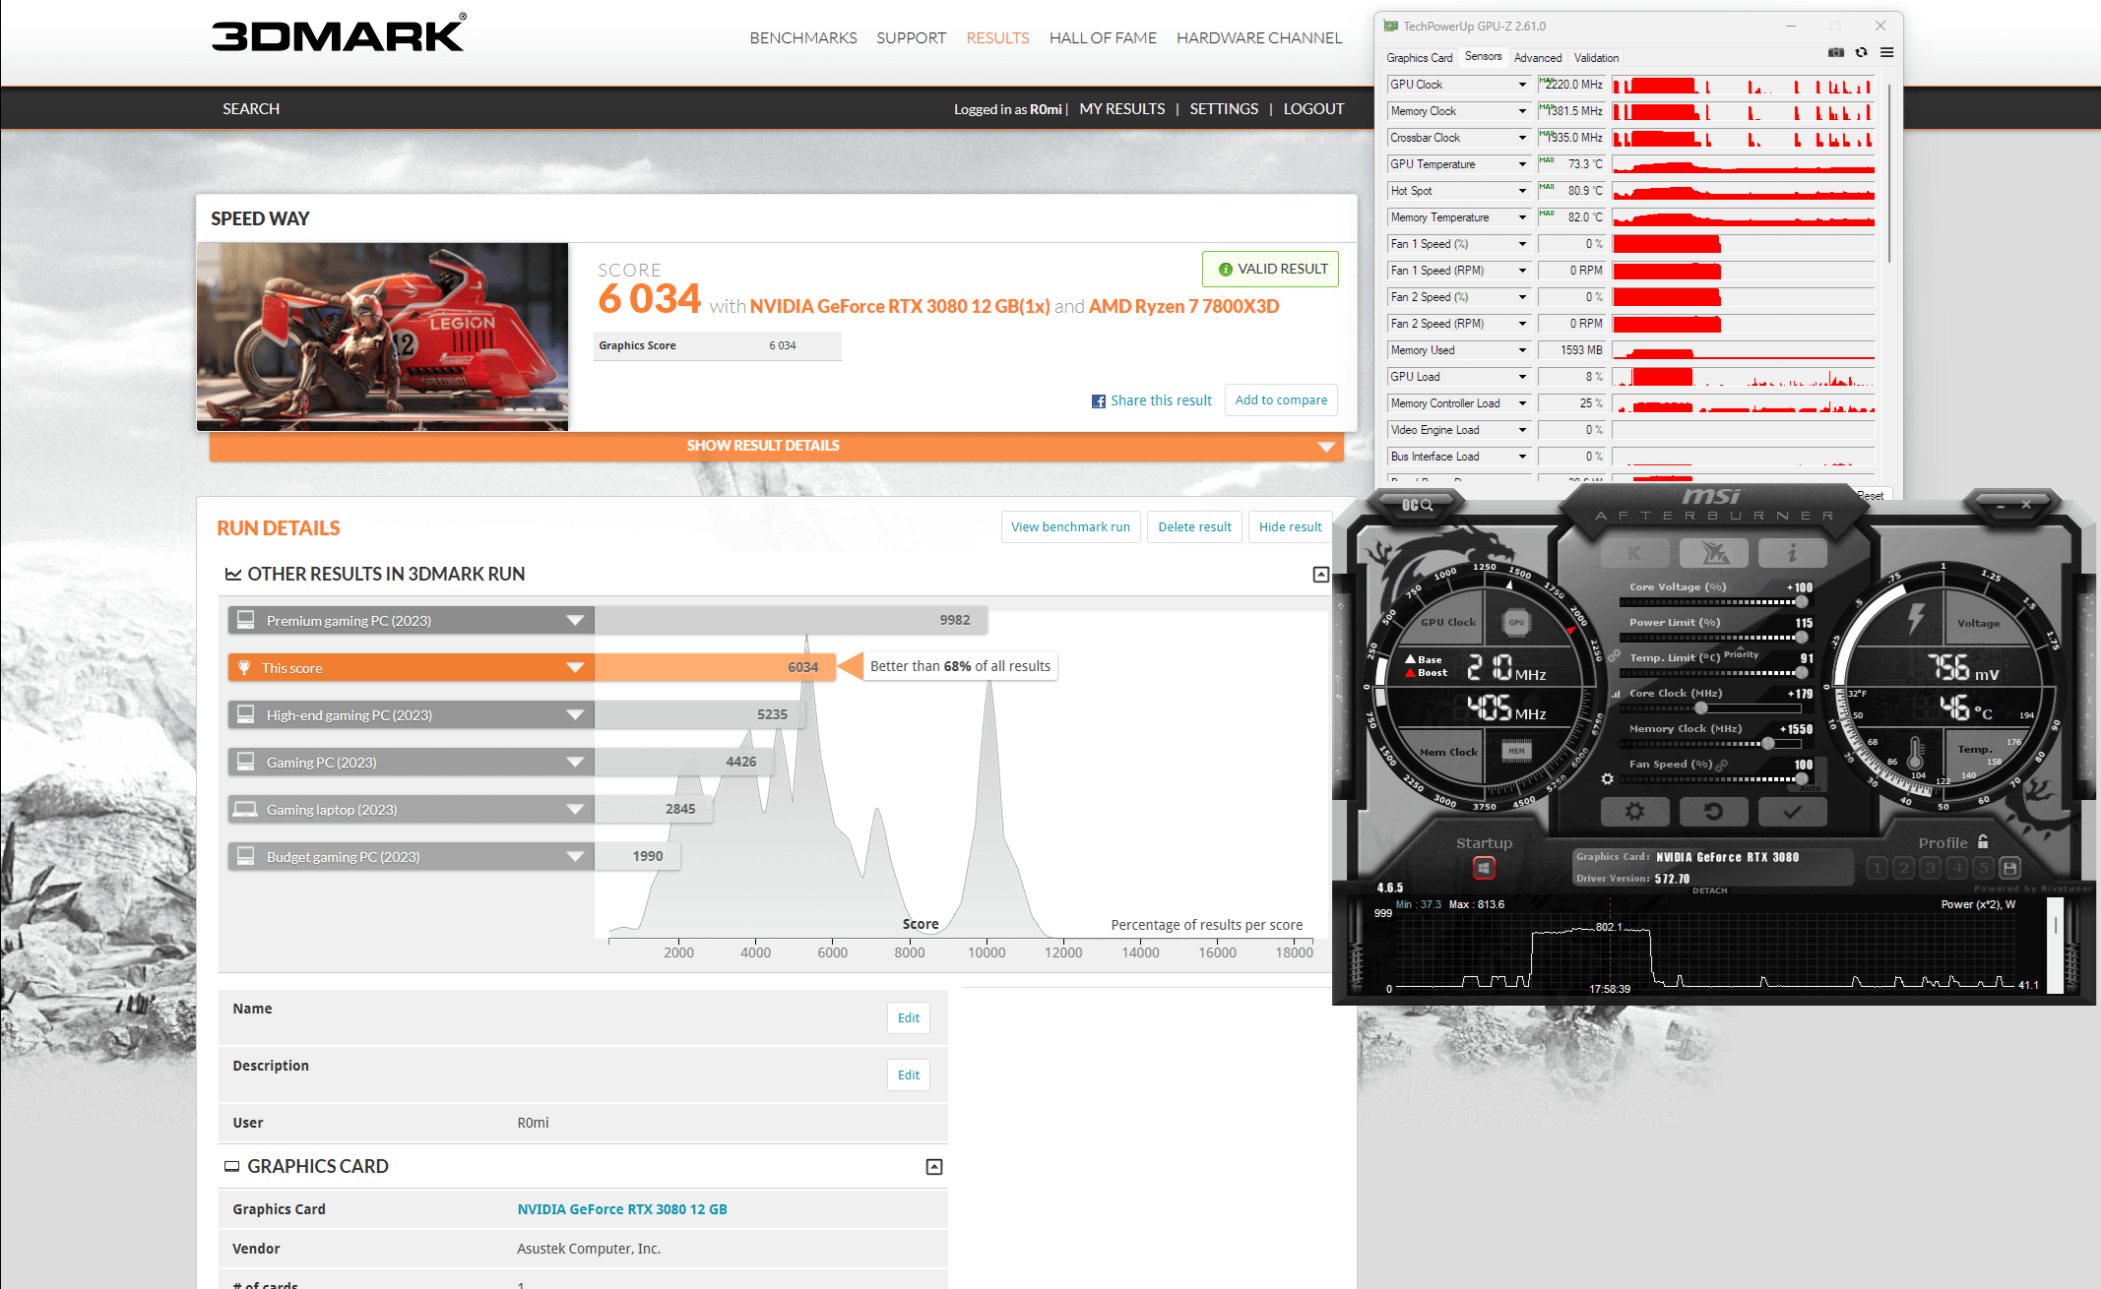Log out of 3DMark account

pos(1313,109)
